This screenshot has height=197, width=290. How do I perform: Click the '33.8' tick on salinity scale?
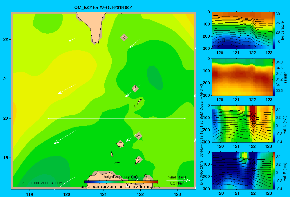click(279, 91)
